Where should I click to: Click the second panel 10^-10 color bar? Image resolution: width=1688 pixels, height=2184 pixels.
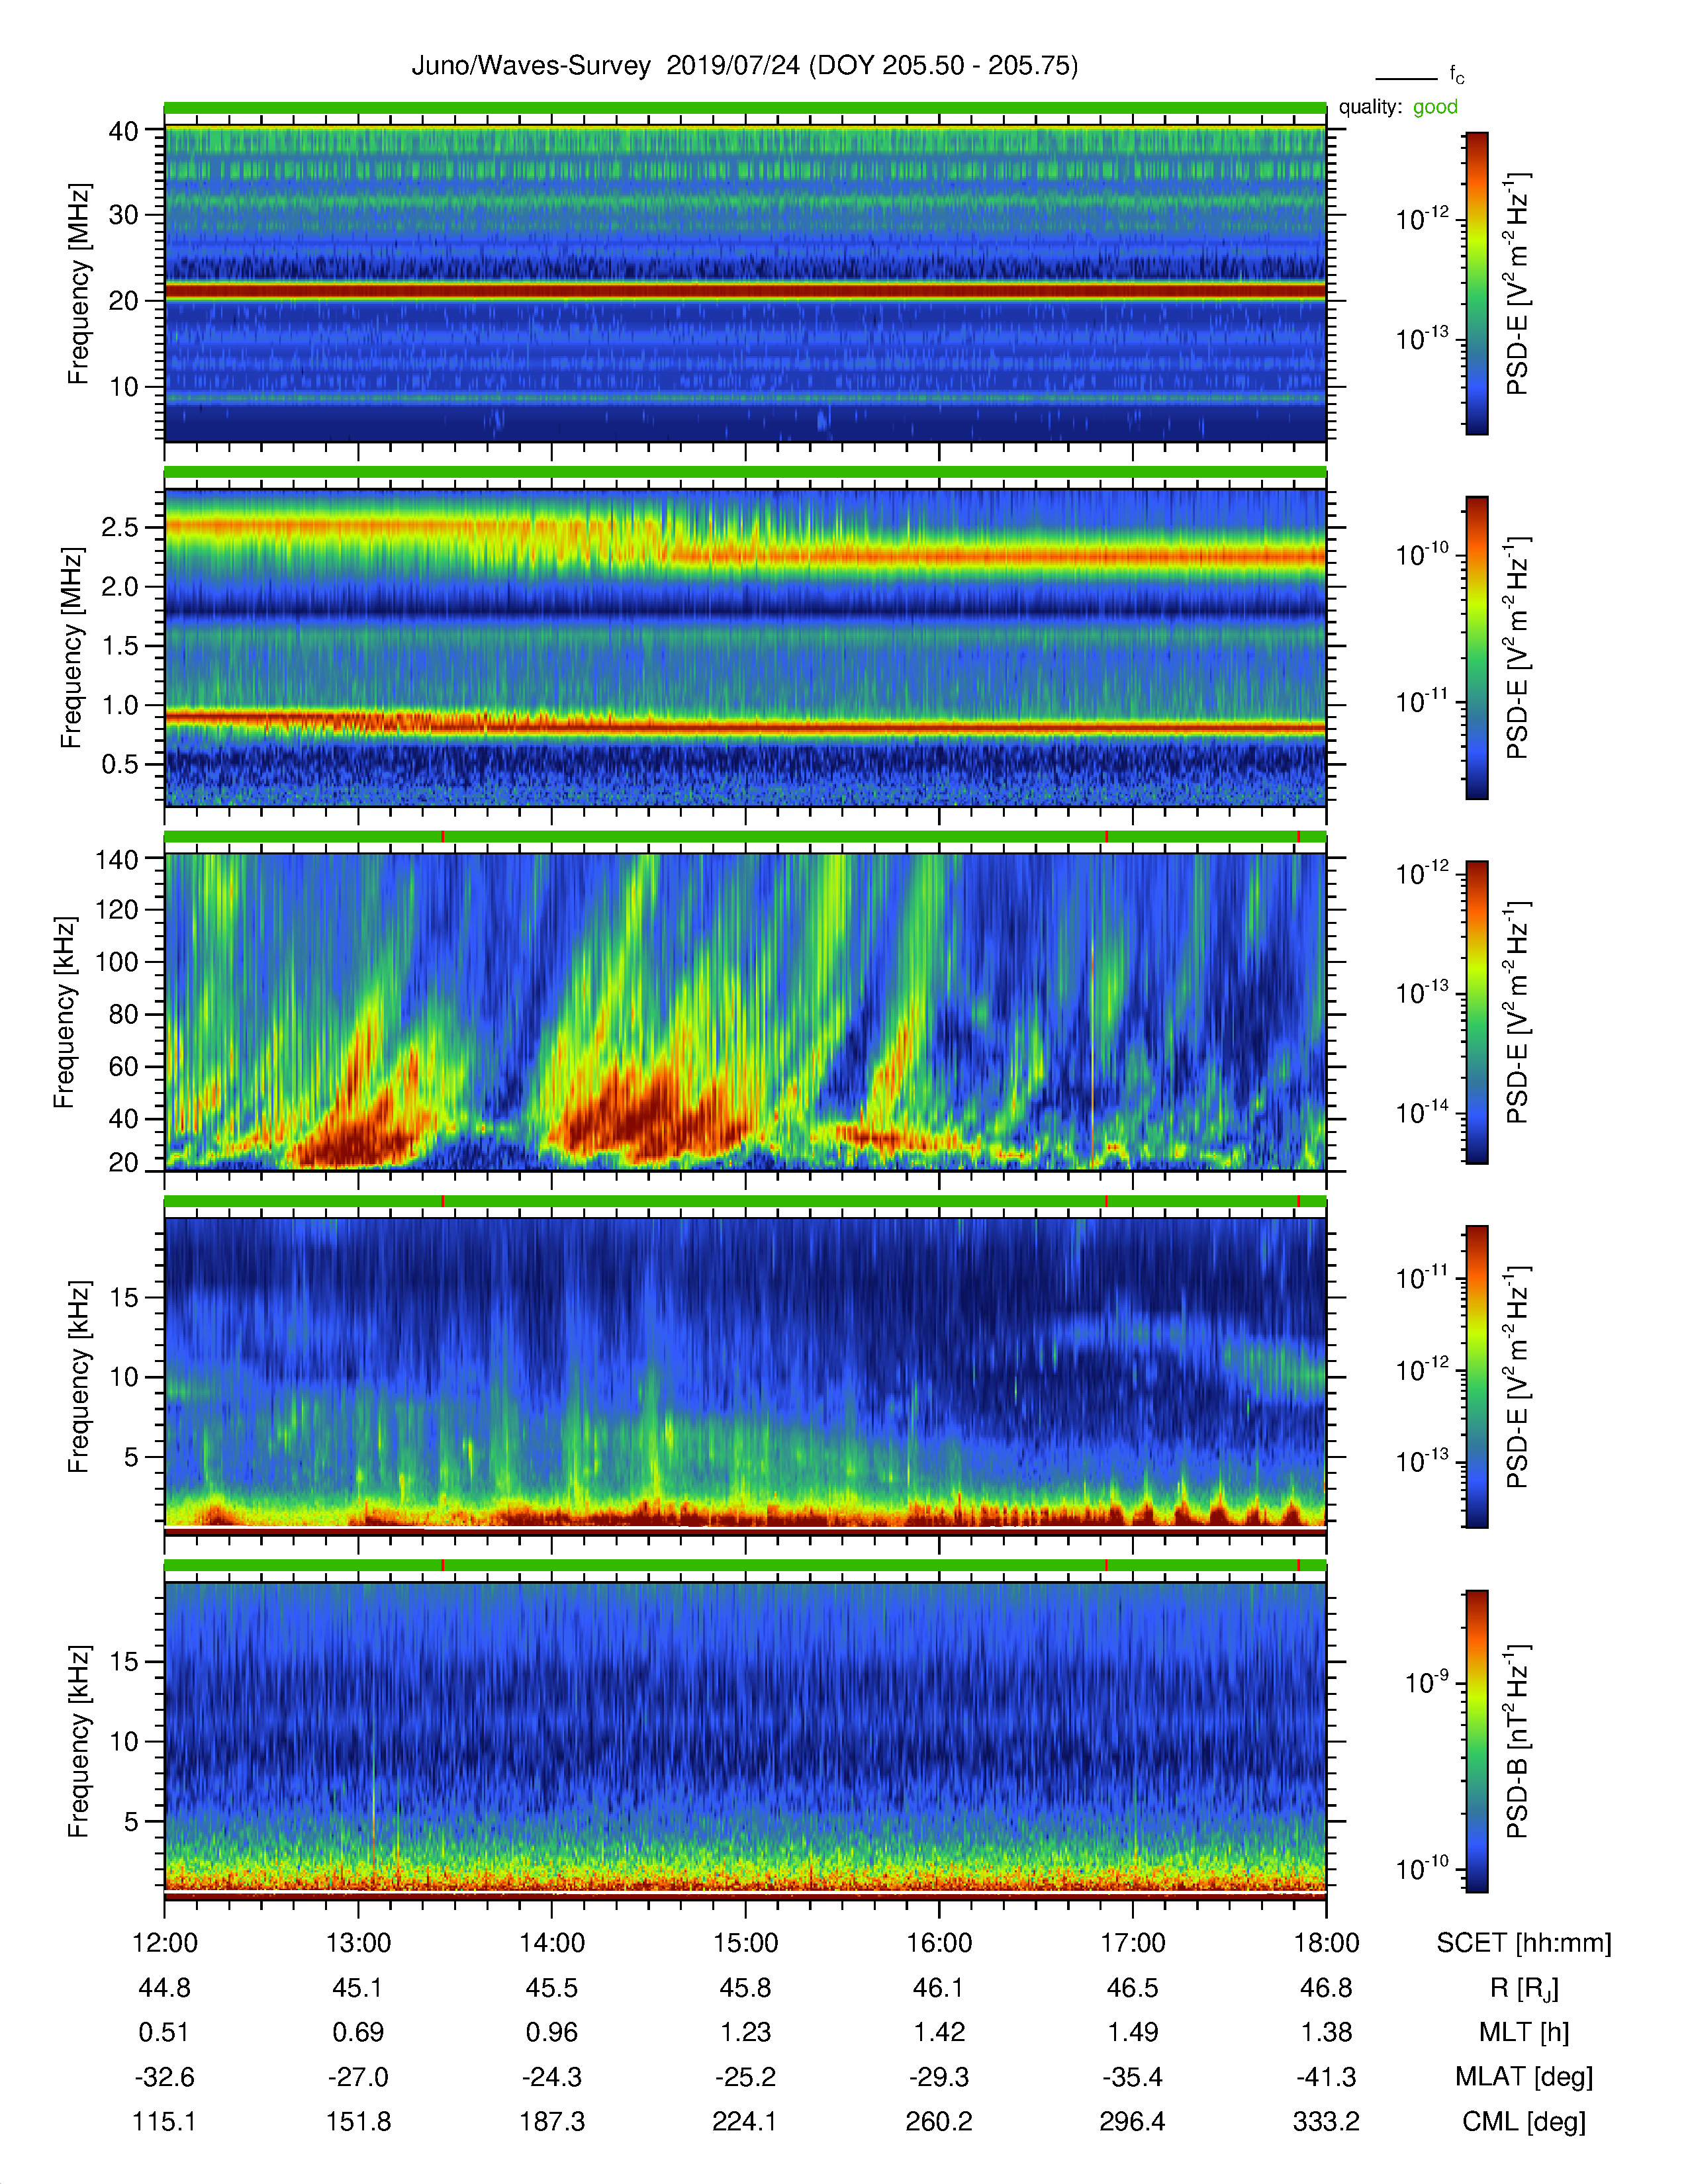click(1477, 647)
